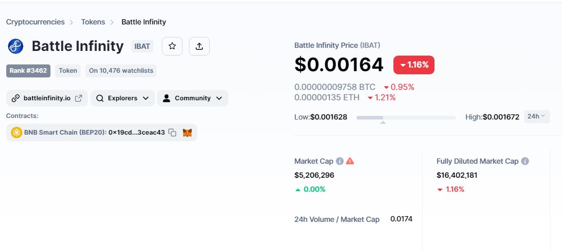Click the Market Cap info icon

click(x=340, y=161)
